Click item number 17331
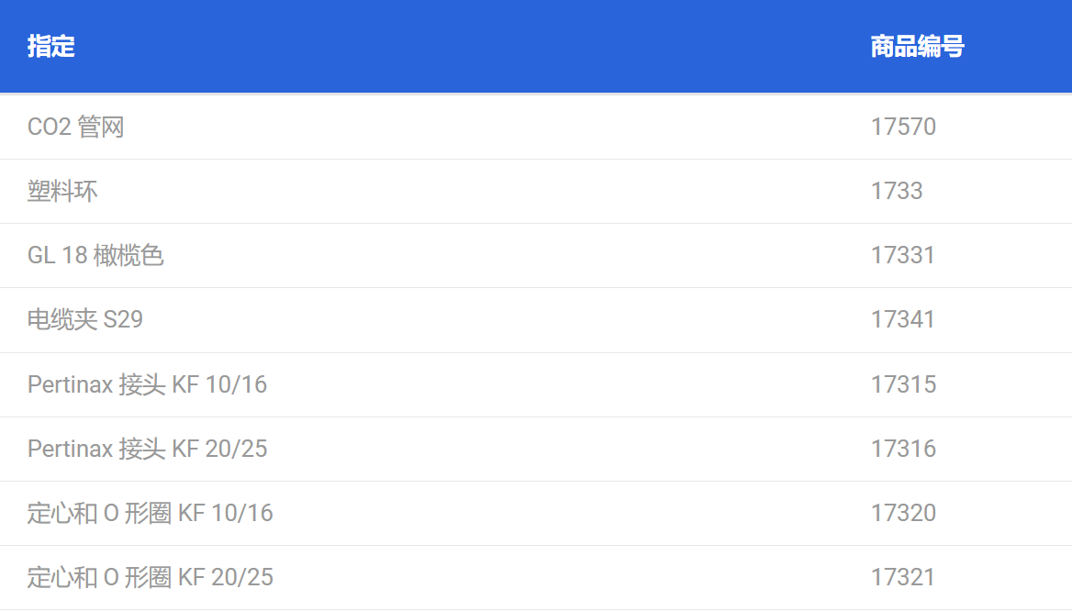The width and height of the screenshot is (1072, 611). tap(902, 256)
